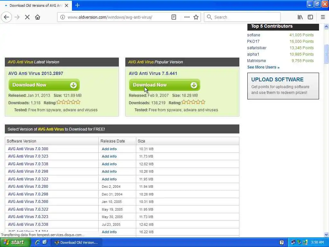329x247 pixels.
Task: Rate the popular version first star
Action: coord(184,102)
